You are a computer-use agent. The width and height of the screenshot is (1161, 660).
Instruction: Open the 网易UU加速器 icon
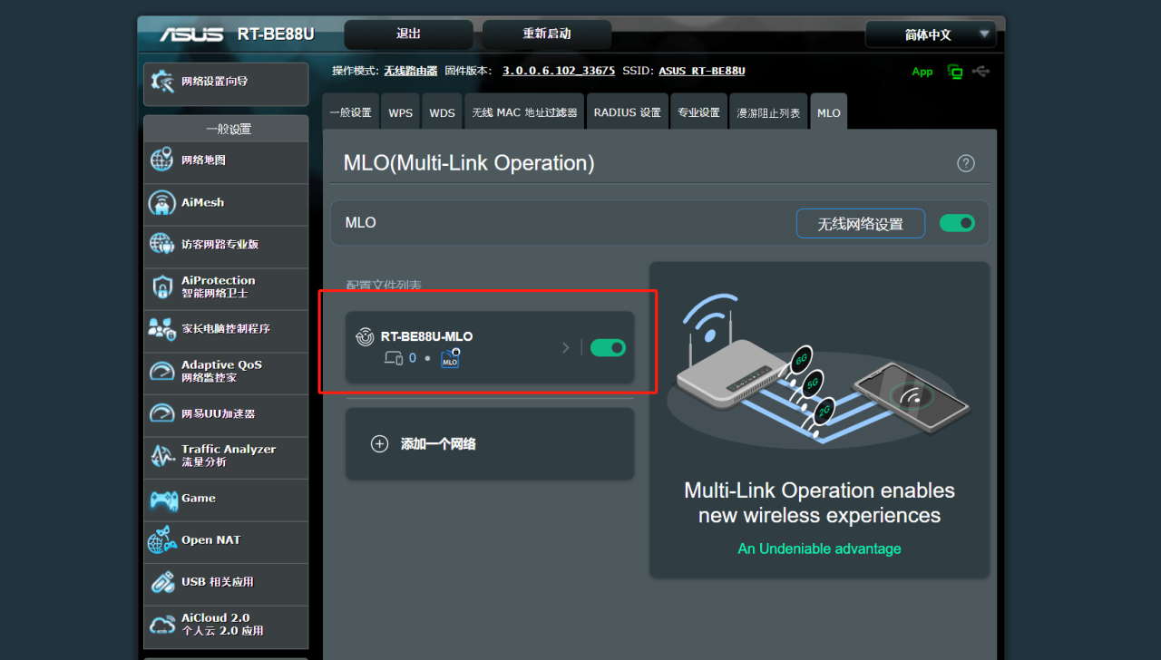tap(161, 413)
